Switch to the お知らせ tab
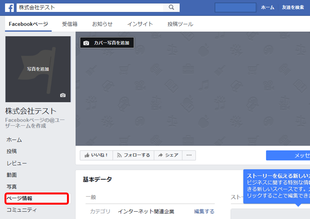The width and height of the screenshot is (310, 219). coord(102,24)
